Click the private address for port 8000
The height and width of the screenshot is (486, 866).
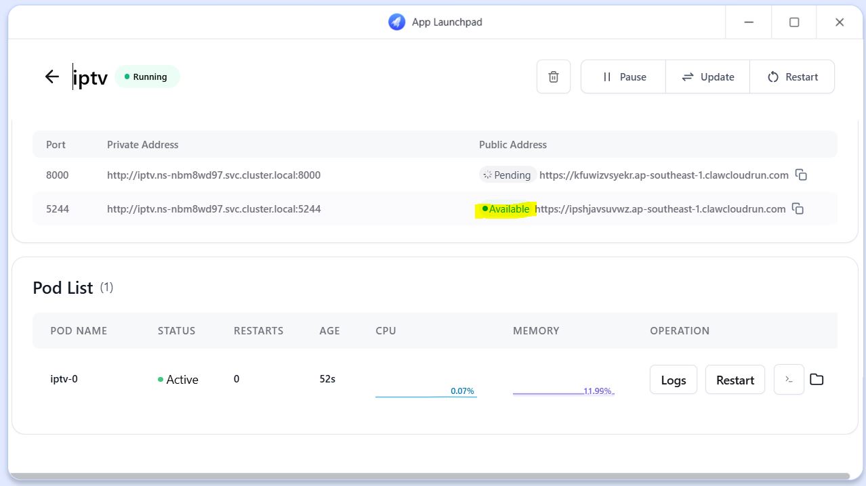point(213,175)
